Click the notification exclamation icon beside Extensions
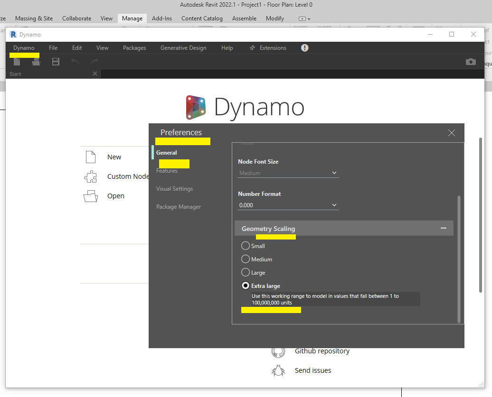Viewport: 492px width, 397px height. click(304, 47)
